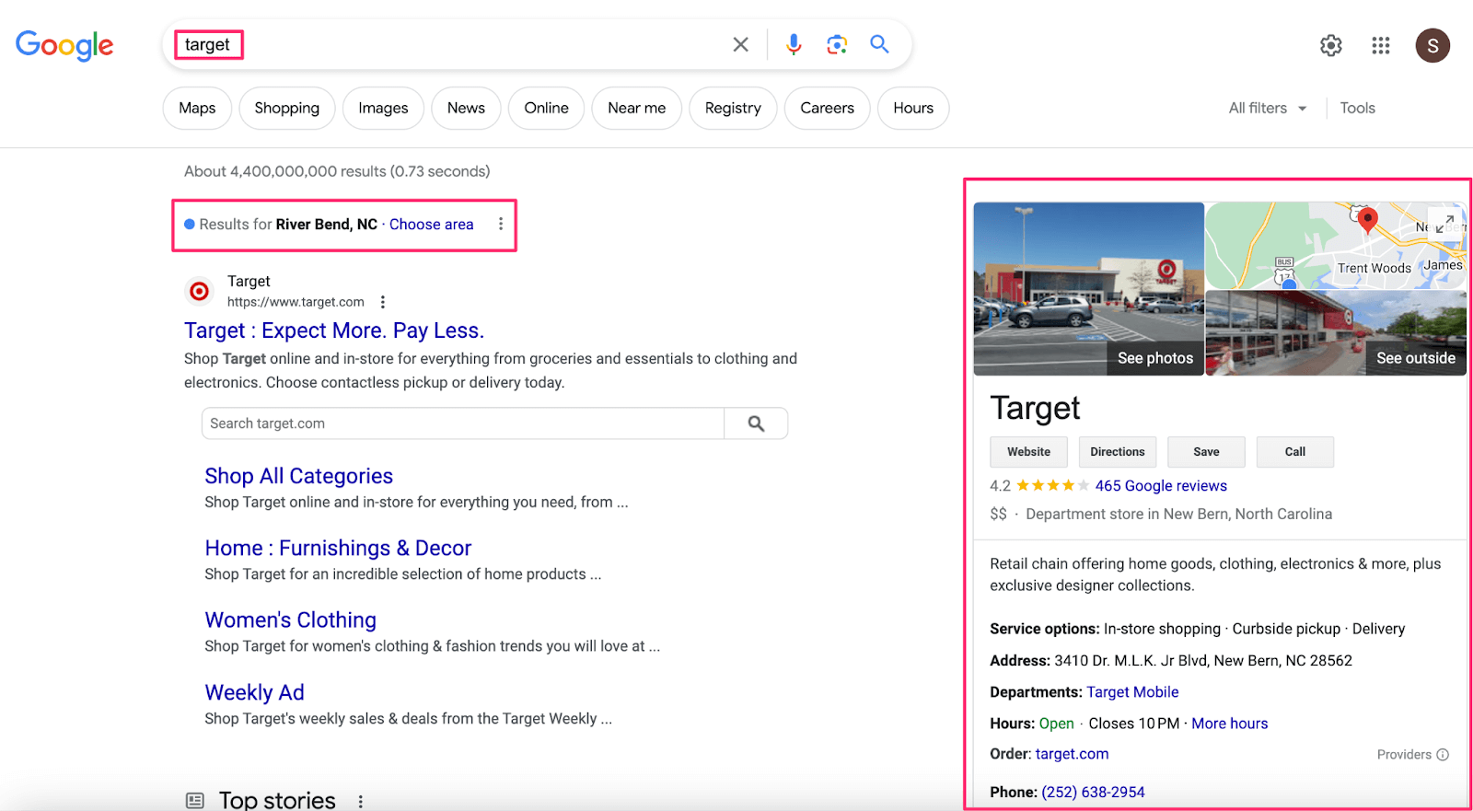1473x811 pixels.
Task: Expand More hours link
Action: [1229, 724]
